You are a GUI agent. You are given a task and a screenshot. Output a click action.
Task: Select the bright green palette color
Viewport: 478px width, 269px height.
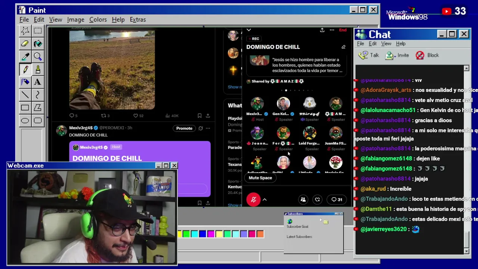[186, 234]
